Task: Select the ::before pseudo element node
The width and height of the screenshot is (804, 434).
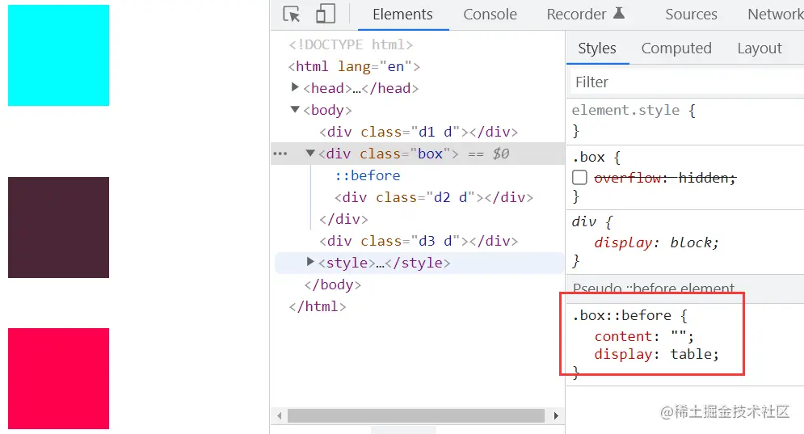Action: (367, 175)
